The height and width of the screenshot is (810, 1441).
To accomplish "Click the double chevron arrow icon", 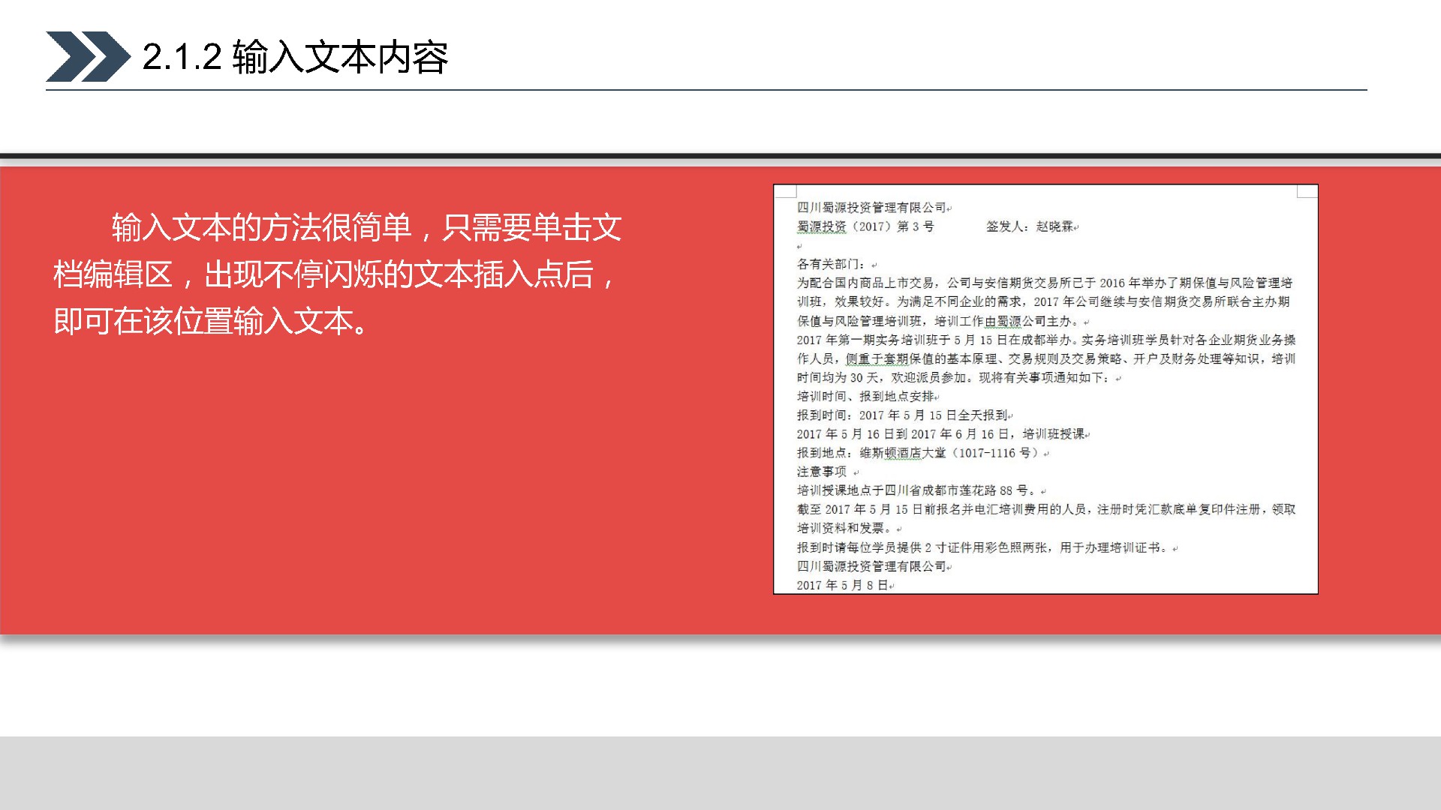I will pyautogui.click(x=87, y=56).
